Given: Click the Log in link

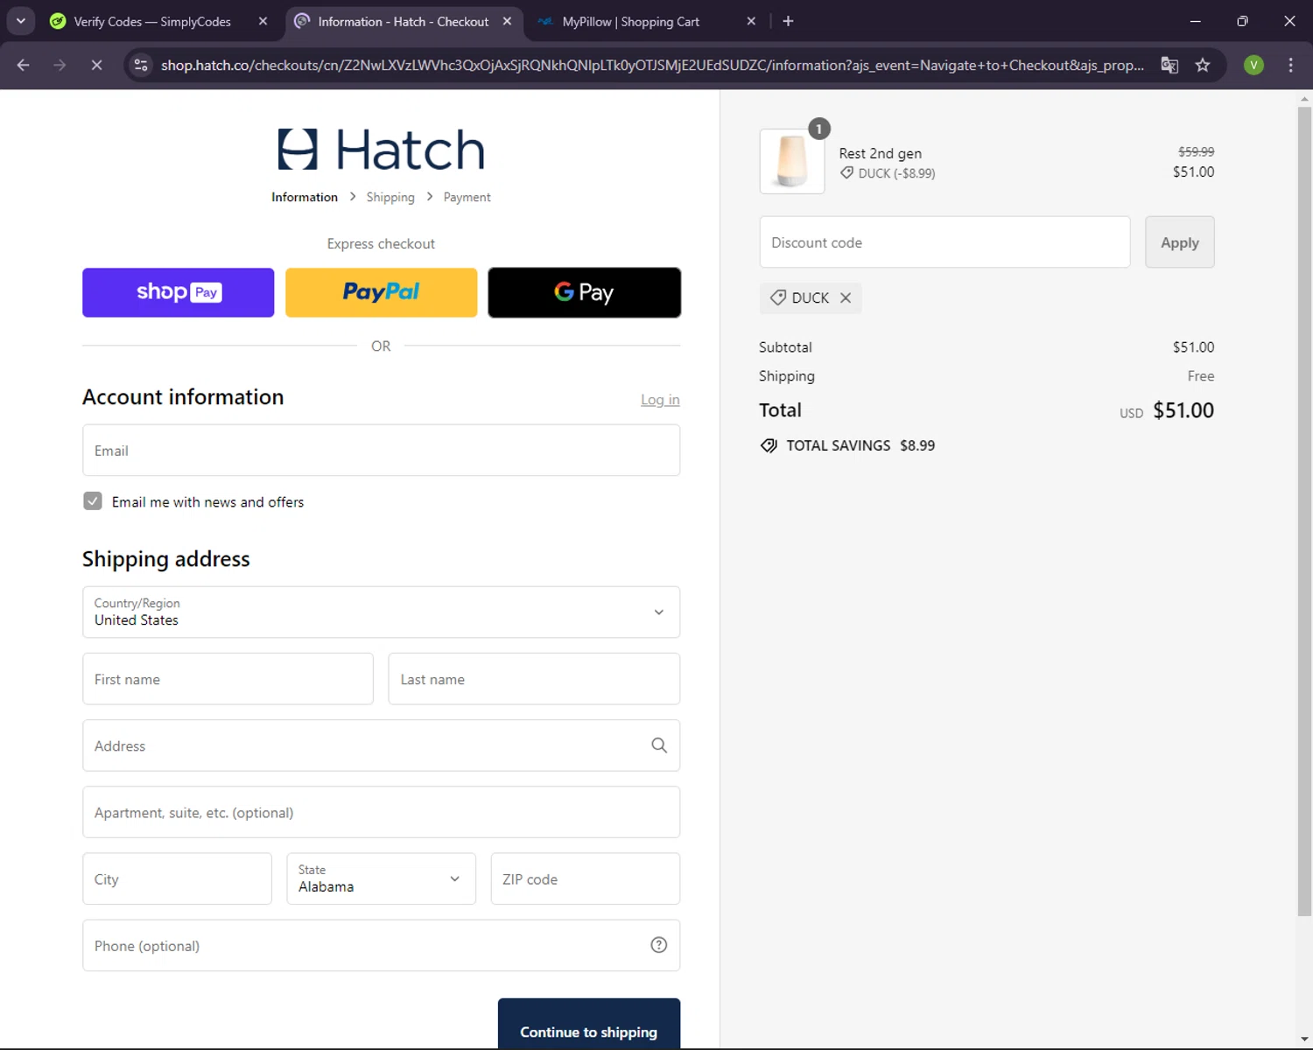Looking at the screenshot, I should pos(660,400).
